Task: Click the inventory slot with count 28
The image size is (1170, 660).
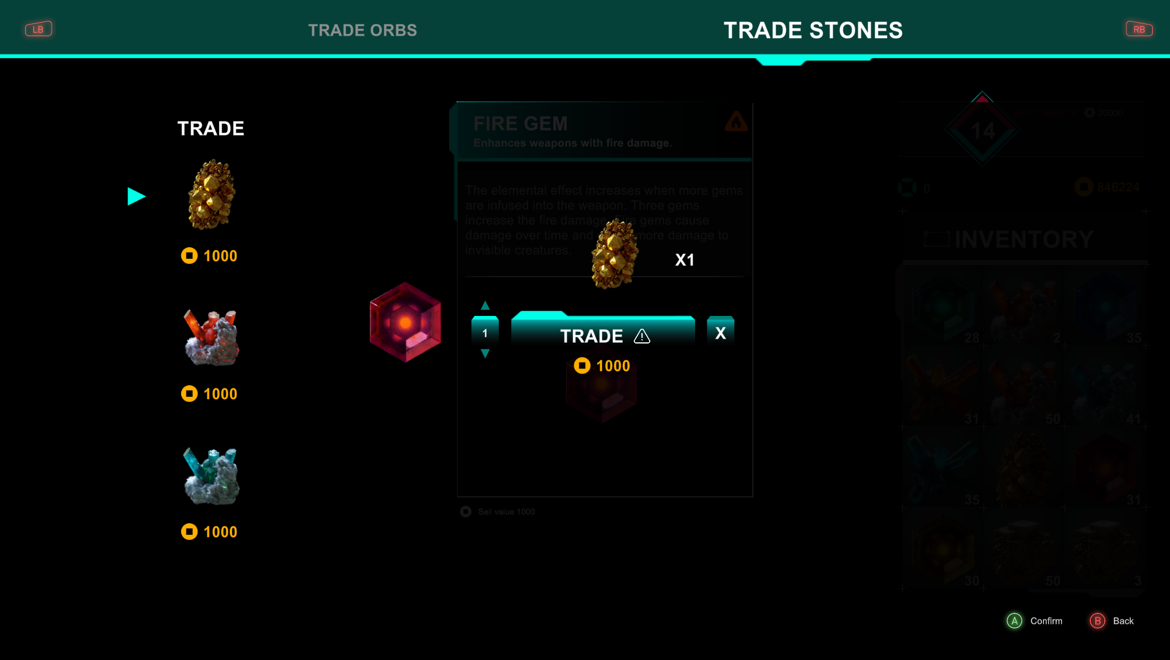Action: point(942,306)
